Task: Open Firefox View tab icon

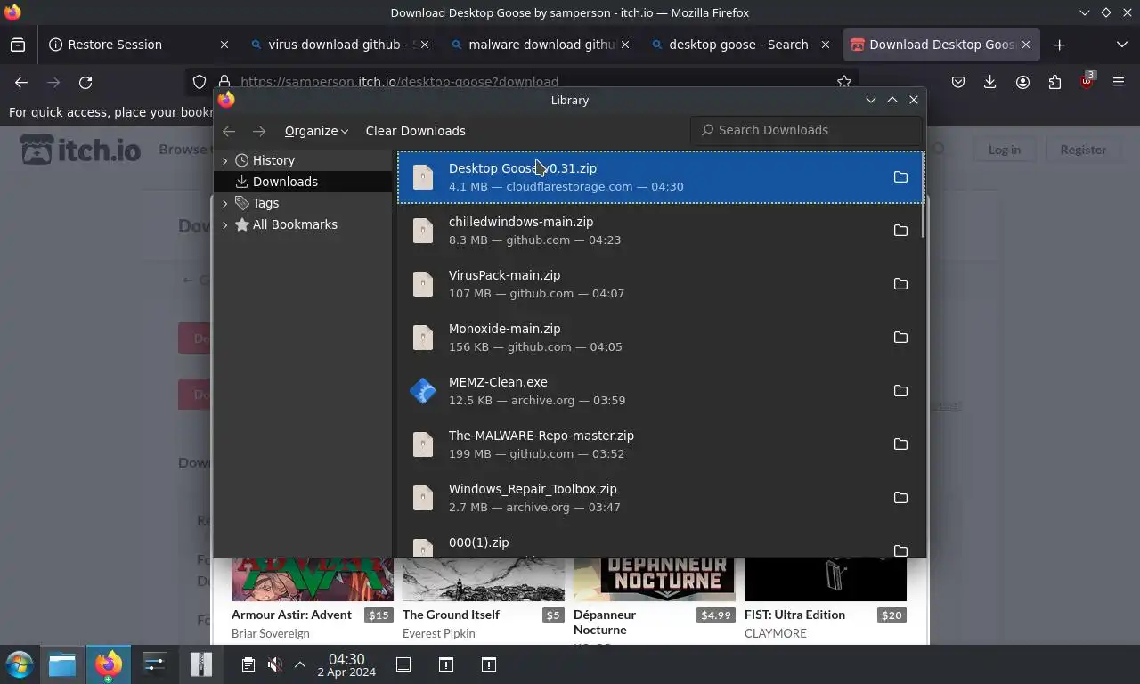Action: tap(18, 45)
